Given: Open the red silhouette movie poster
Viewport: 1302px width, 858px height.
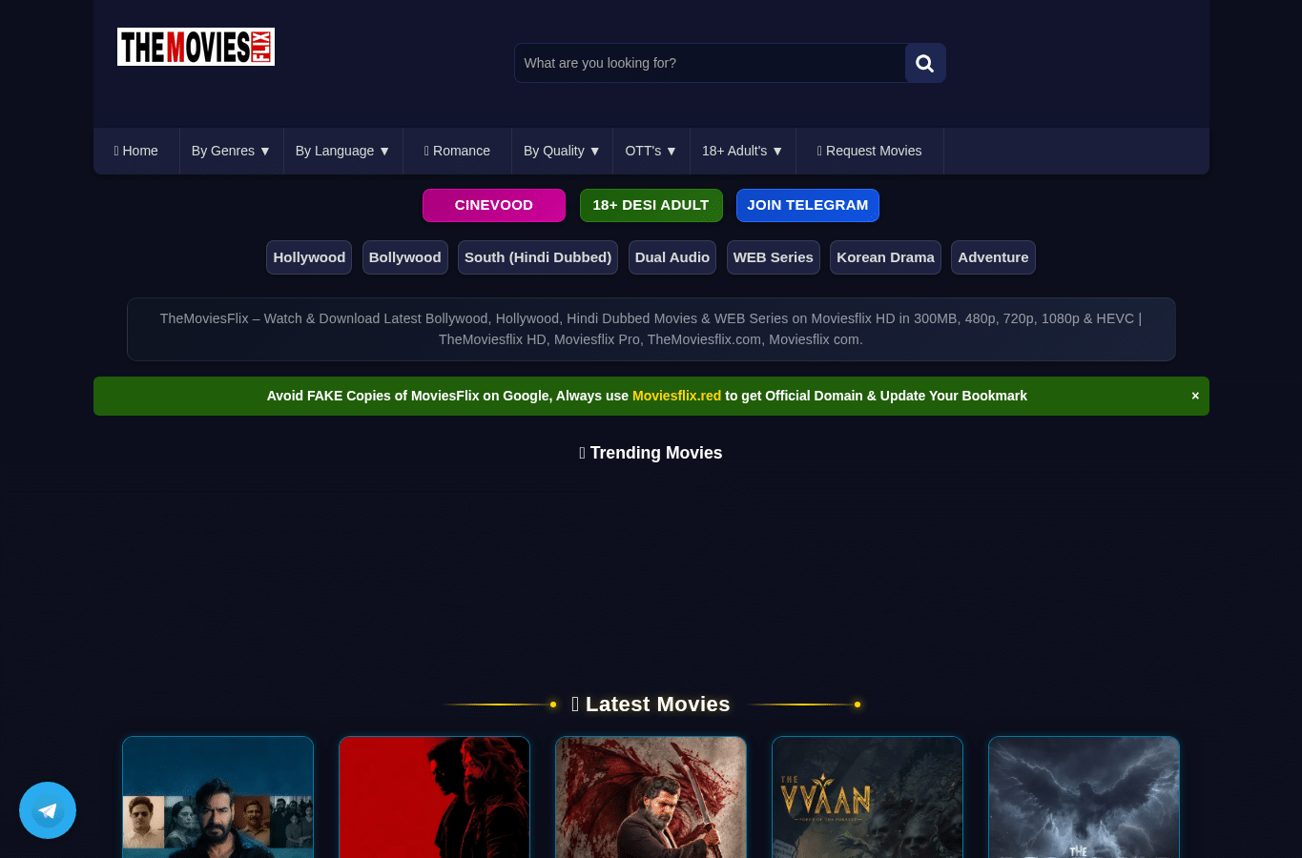Looking at the screenshot, I should 434,797.
